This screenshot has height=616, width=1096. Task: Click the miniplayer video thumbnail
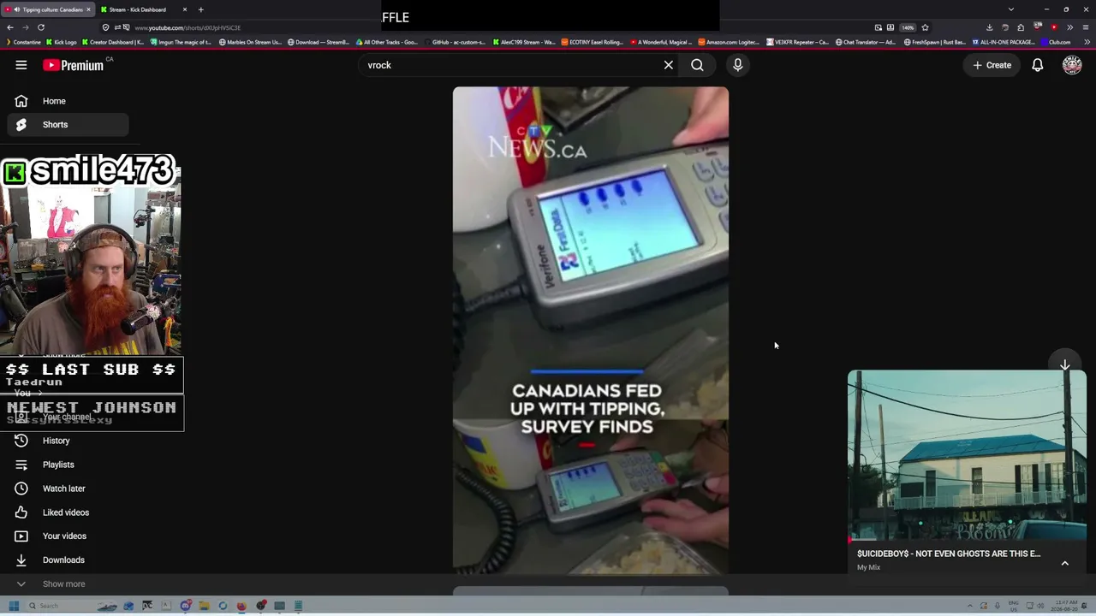tap(967, 456)
